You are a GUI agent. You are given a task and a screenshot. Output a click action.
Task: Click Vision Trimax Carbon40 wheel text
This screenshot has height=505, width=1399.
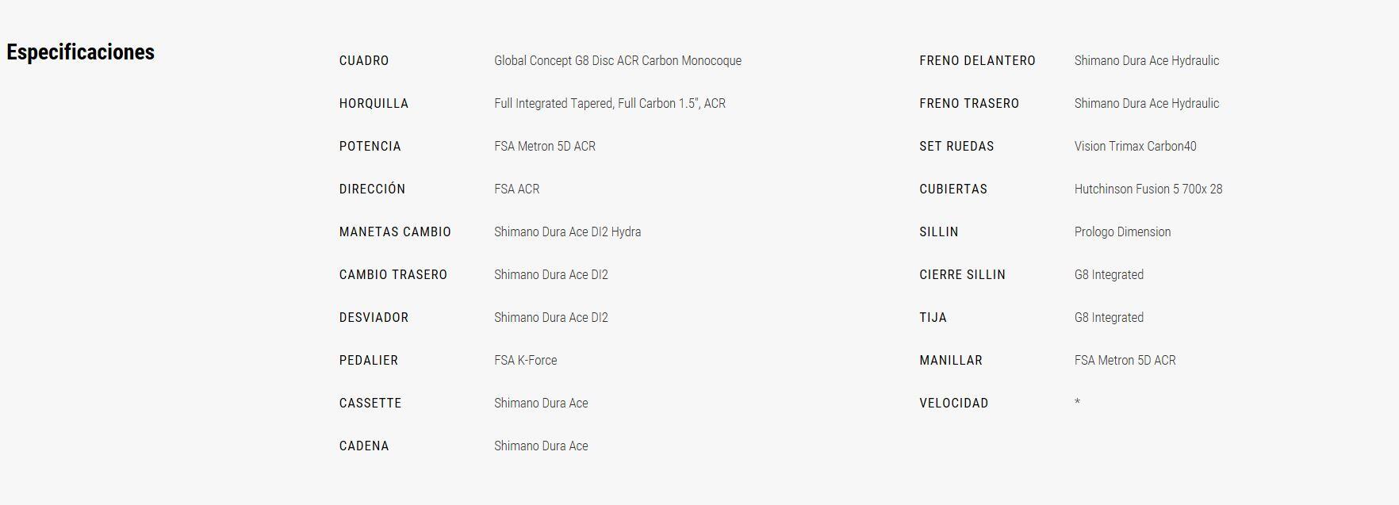[1136, 147]
